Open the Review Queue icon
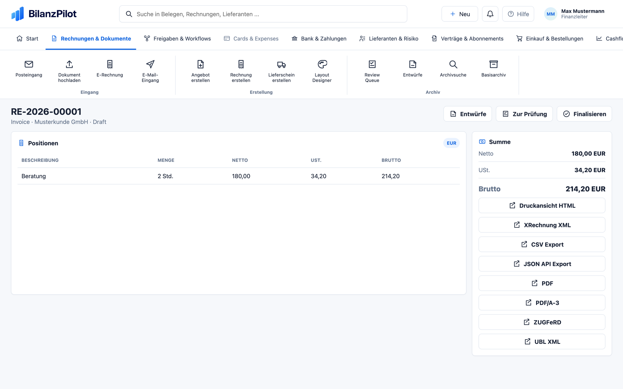The height and width of the screenshot is (389, 623). [372, 64]
